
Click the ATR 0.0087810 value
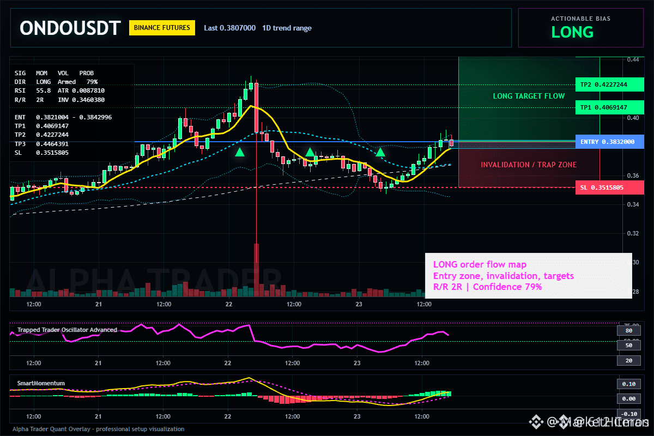click(x=81, y=90)
